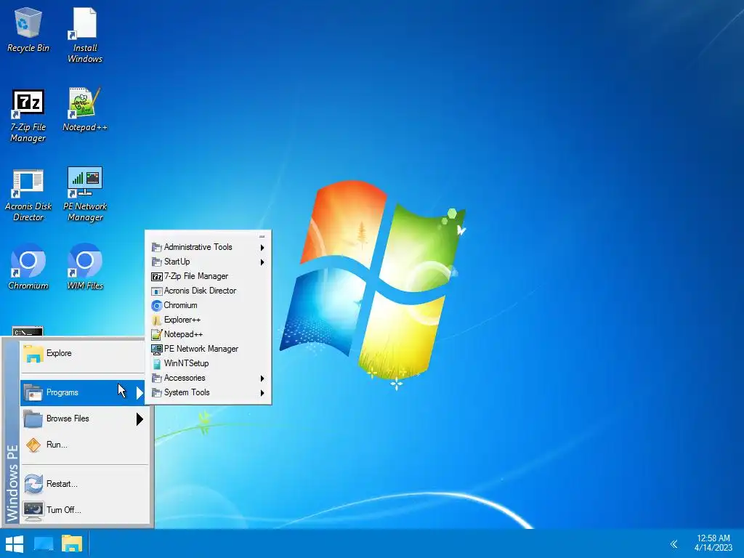Click the Turn Off monitor icon
Screen dimensions: 744x558
tap(33, 511)
